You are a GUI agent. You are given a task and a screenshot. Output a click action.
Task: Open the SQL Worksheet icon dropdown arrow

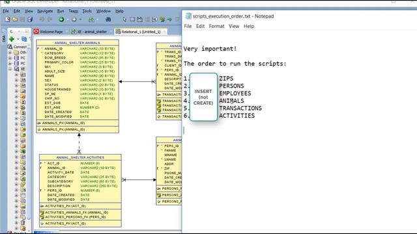tap(97, 19)
